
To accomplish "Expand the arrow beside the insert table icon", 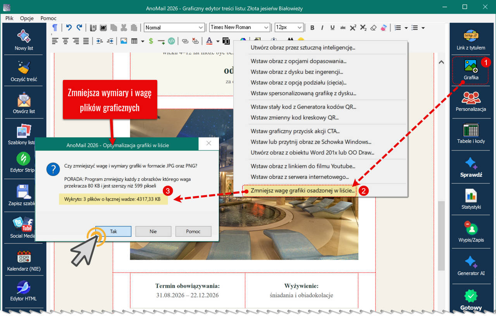I will 143,41.
